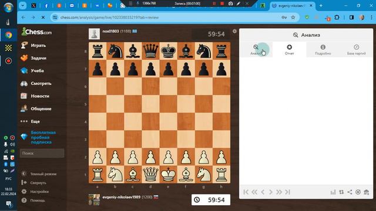Flip the board with the arrows icon
Image resolution: width=376 pixels, height=211 pixels.
click(x=341, y=192)
